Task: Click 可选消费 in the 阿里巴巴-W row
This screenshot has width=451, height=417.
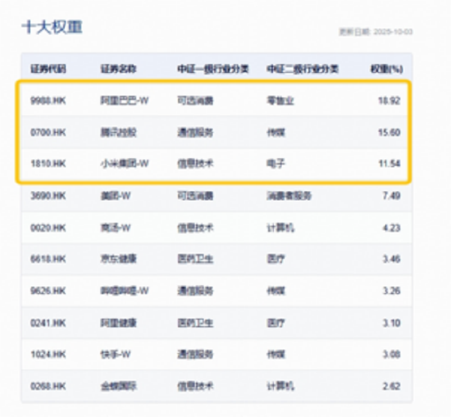Action: click(x=195, y=101)
